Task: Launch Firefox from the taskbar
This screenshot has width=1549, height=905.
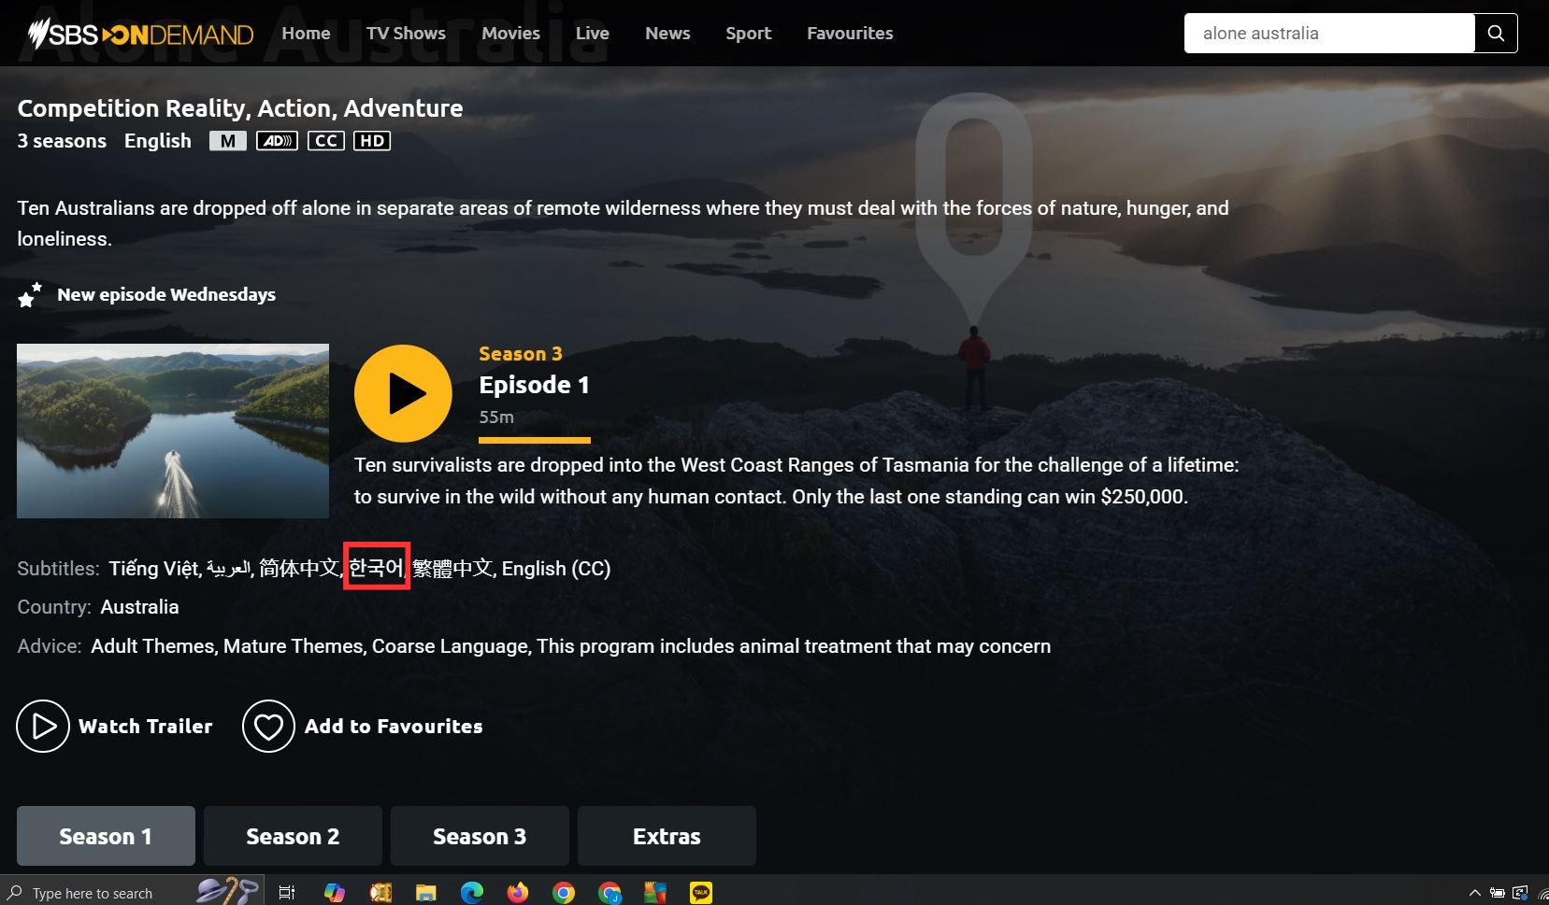Action: click(x=517, y=892)
